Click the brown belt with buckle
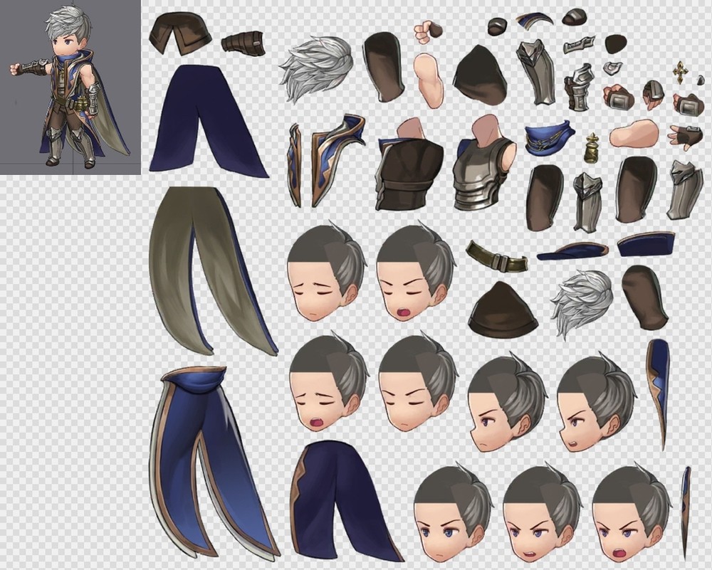This screenshot has width=712, height=570. [x=496, y=256]
